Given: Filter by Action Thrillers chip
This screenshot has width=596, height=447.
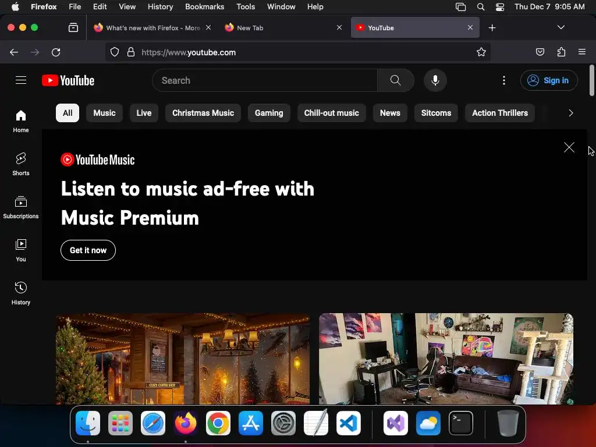Looking at the screenshot, I should [x=500, y=113].
